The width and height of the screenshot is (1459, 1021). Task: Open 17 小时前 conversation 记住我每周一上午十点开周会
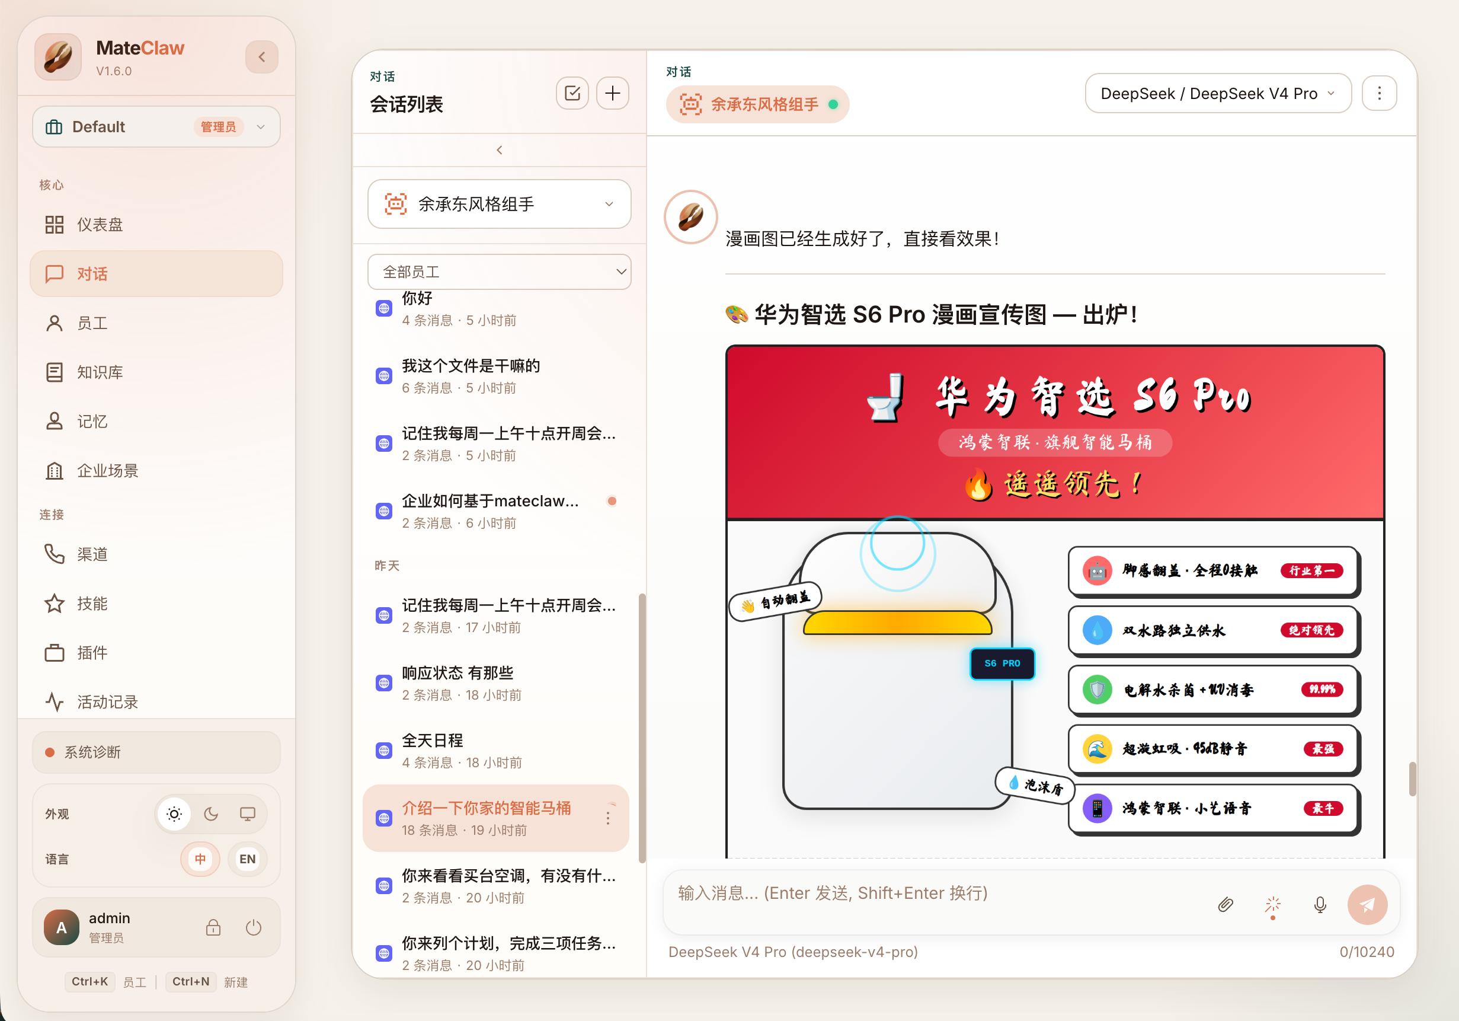click(496, 615)
